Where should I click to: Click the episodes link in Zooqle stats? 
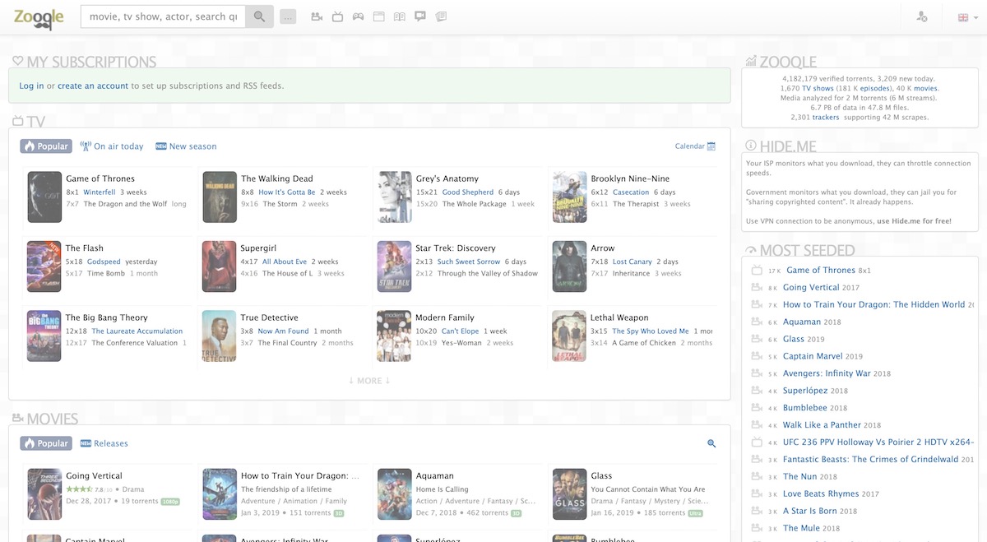(x=874, y=88)
